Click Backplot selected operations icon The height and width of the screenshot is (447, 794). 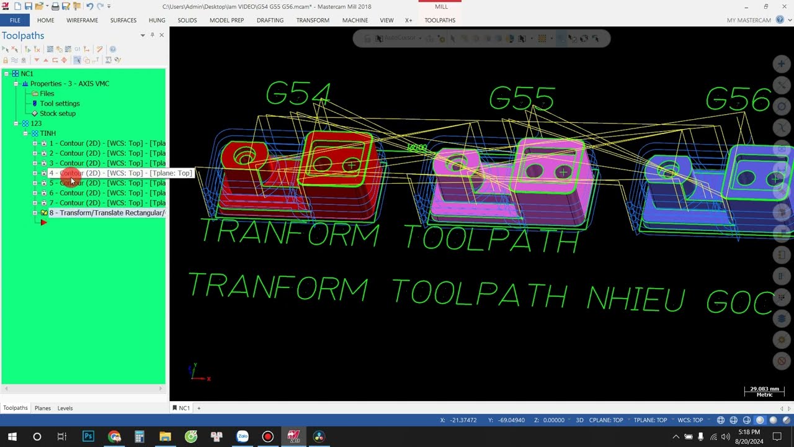pyautogui.click(x=50, y=49)
